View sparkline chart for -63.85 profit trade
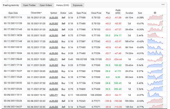 coord(155,23)
